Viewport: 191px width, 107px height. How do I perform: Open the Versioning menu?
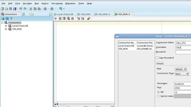click(x=57, y=3)
